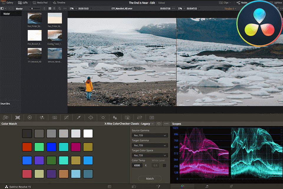283x189 pixels.
Task: Go to the Deliver rocket page
Action: (x=231, y=186)
